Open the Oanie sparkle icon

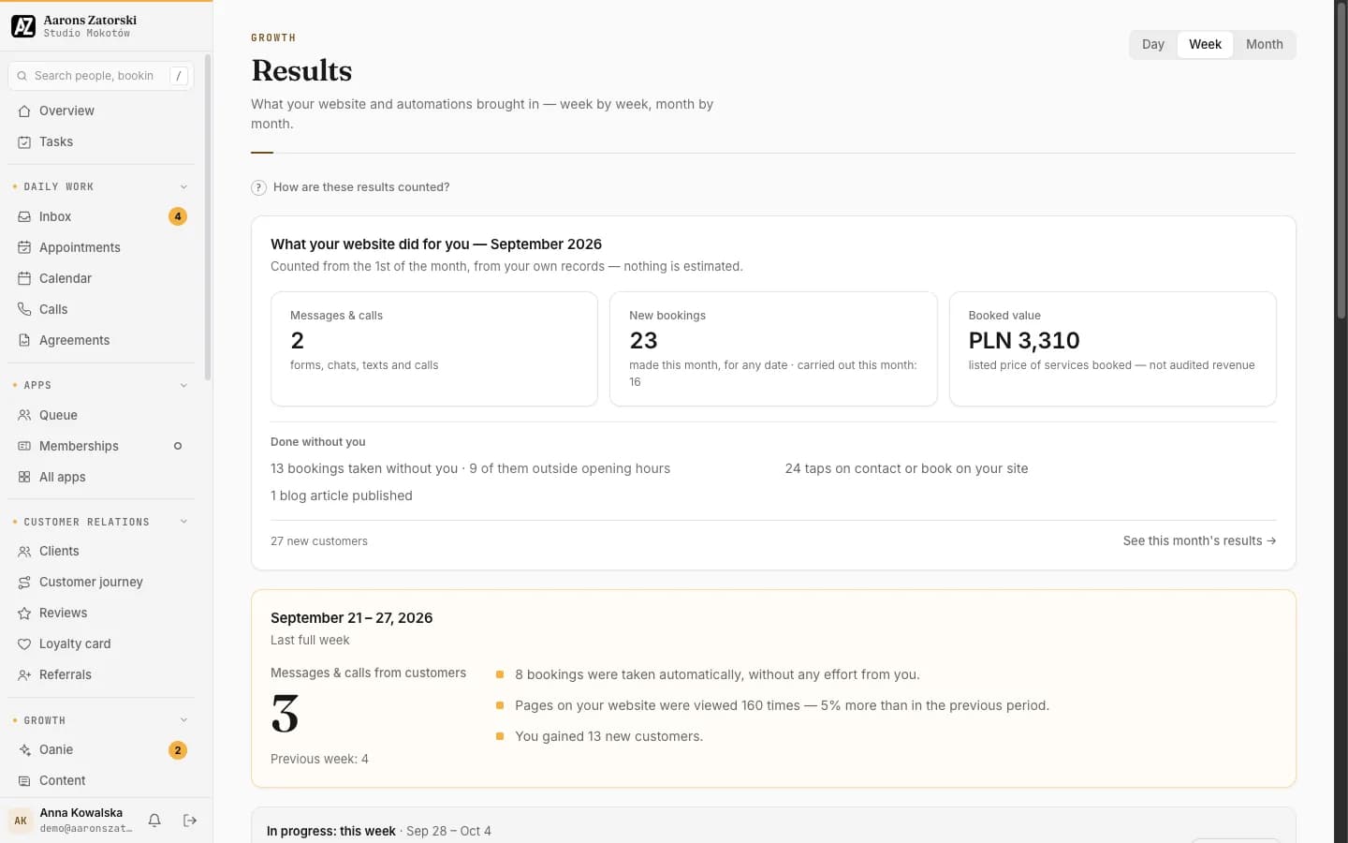tap(24, 749)
